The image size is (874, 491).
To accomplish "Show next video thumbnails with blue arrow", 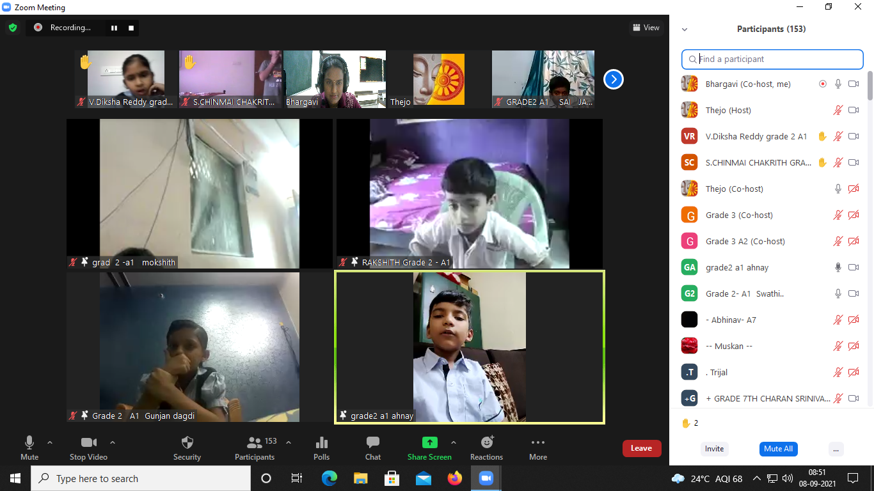I will pyautogui.click(x=614, y=79).
